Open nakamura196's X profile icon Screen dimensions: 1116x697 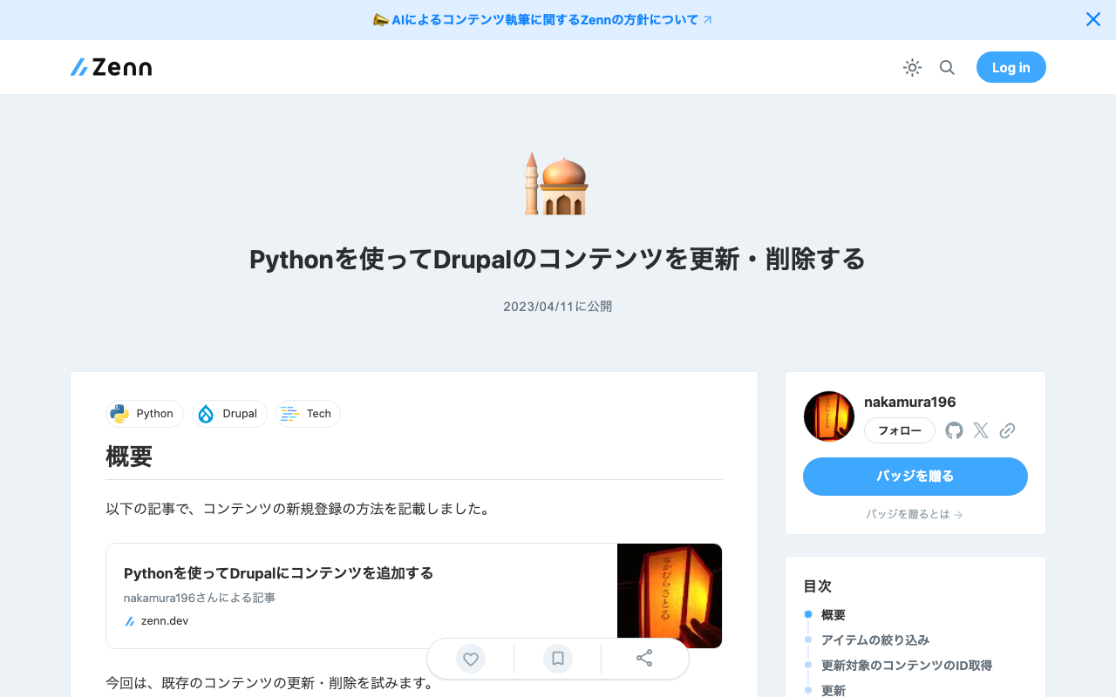tap(980, 430)
